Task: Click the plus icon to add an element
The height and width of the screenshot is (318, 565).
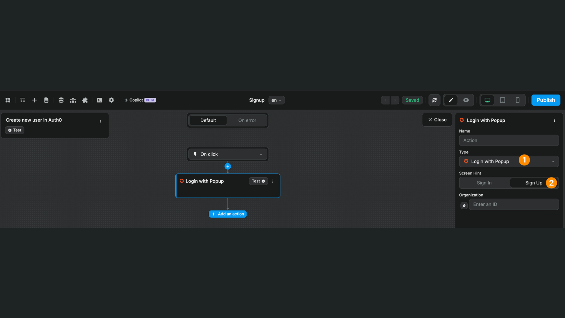Action: (34, 100)
